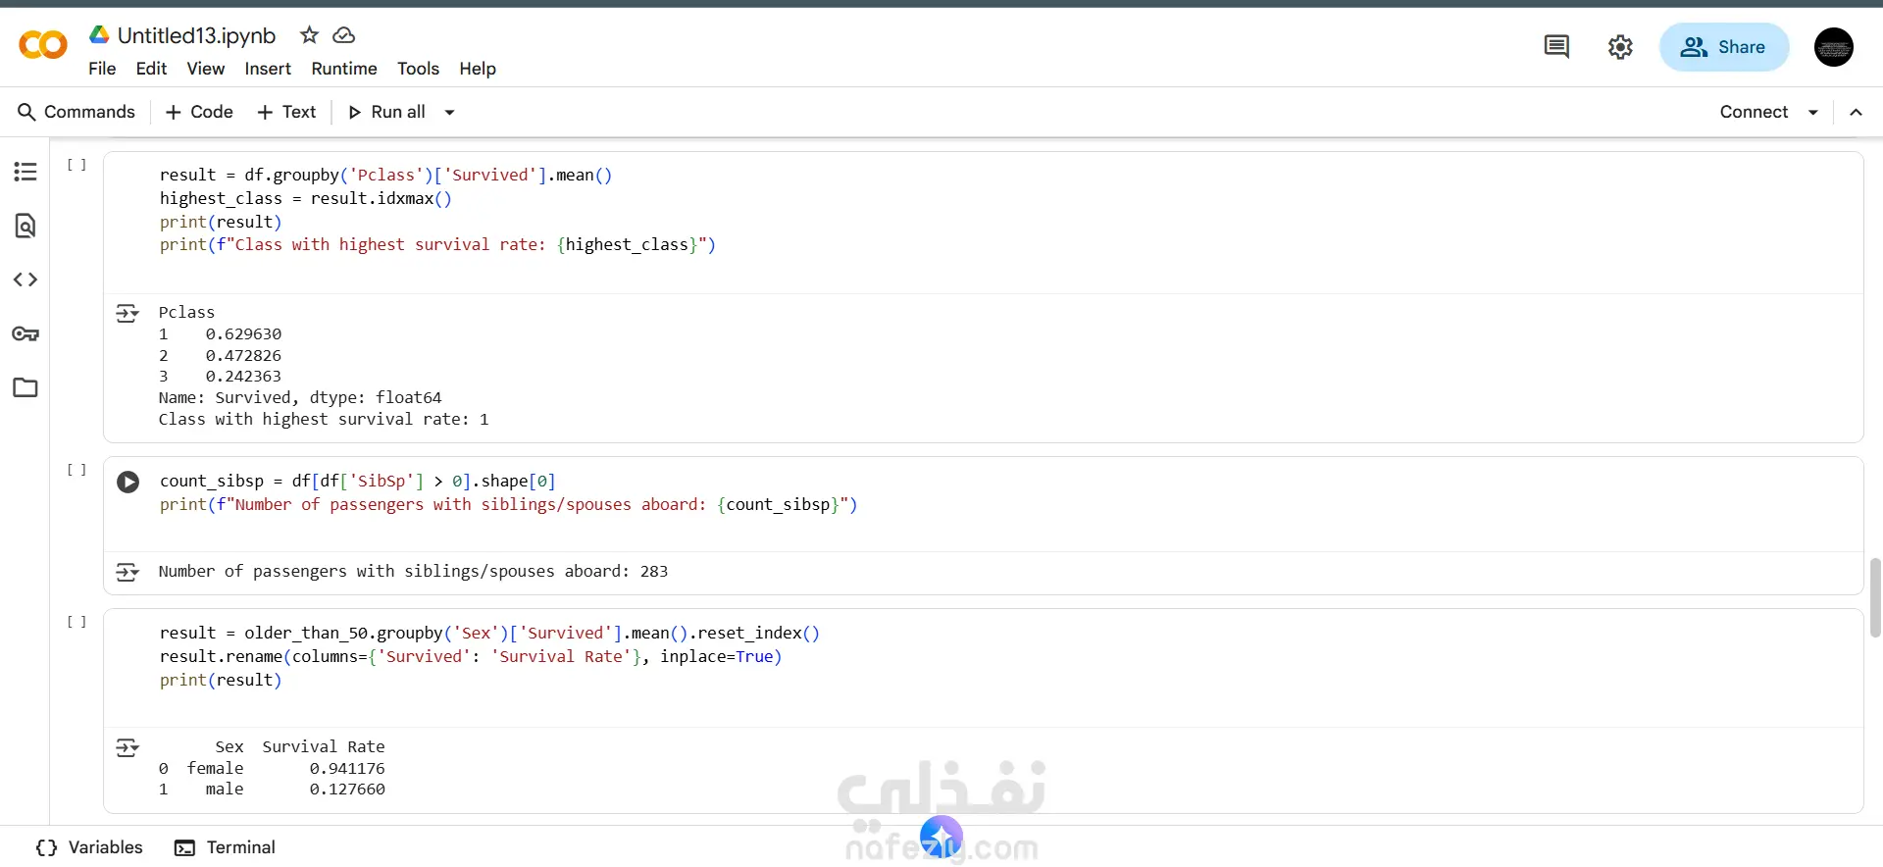Click the output text 'Number of passengers with siblings/spouses aboard: 283'

coord(413,572)
